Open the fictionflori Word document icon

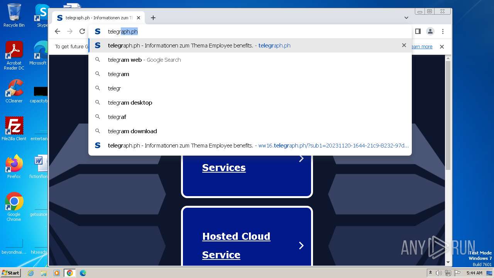(39, 167)
